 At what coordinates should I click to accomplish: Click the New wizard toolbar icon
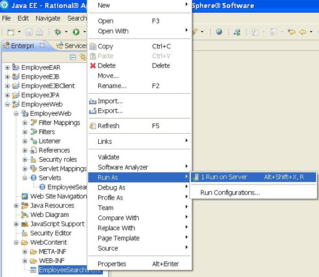pyautogui.click(x=11, y=32)
